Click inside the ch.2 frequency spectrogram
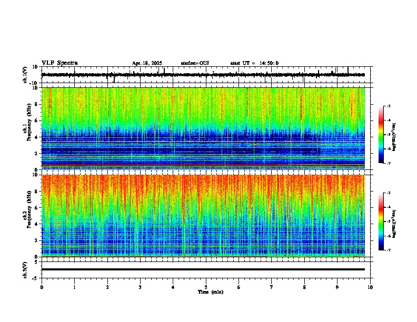This screenshot has width=417, height=322. 203,216
